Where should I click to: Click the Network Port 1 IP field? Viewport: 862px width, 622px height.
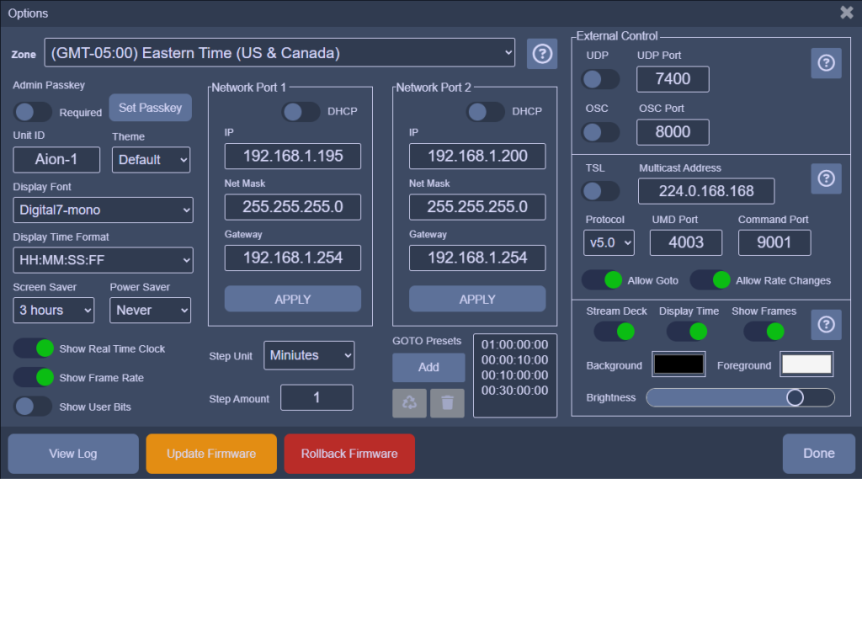pos(292,156)
